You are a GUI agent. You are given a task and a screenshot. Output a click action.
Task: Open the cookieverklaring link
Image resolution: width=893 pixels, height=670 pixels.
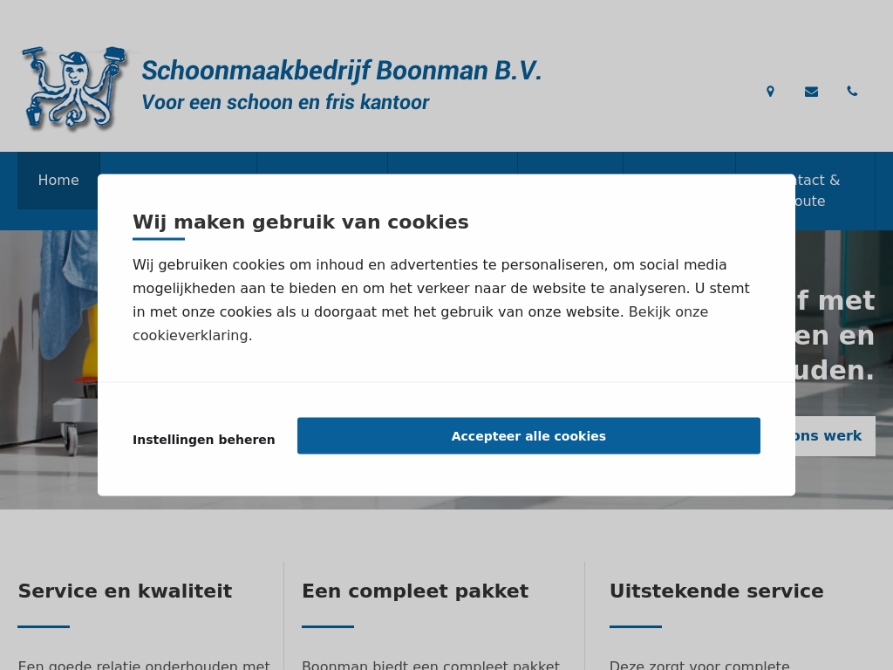click(192, 335)
